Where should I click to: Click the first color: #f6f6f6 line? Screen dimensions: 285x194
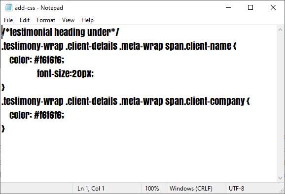[36, 60]
